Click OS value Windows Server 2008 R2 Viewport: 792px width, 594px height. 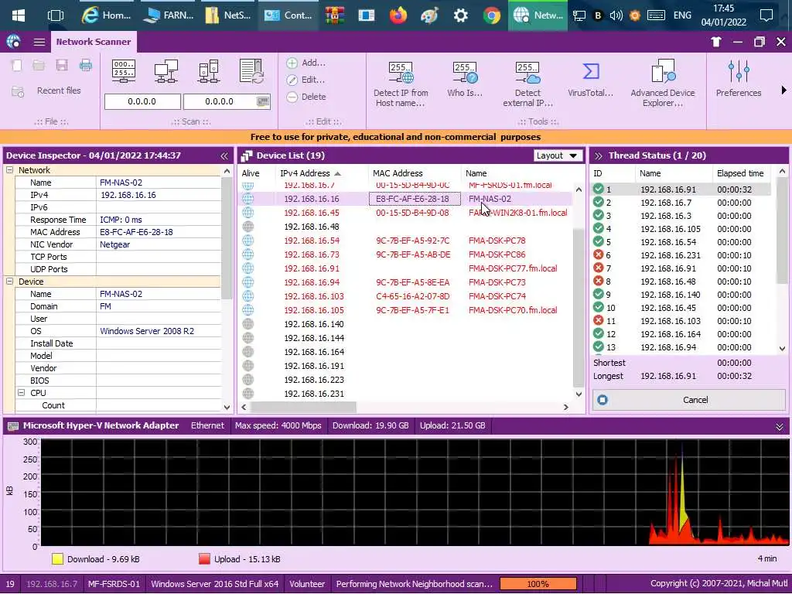[x=147, y=331]
